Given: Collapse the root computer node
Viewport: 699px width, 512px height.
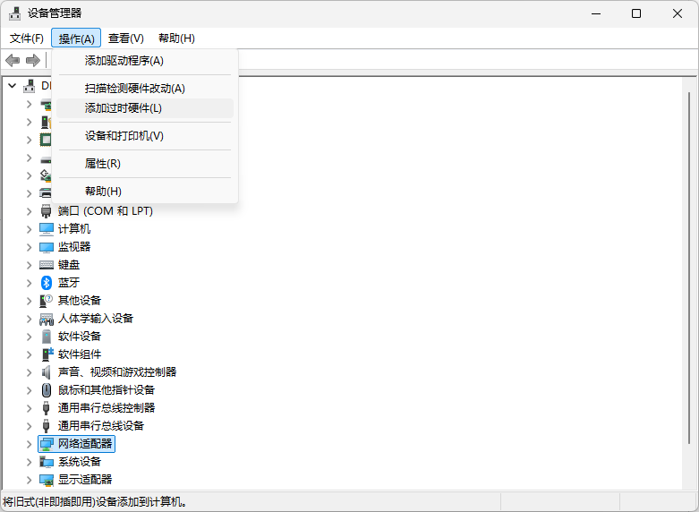Looking at the screenshot, I should (x=12, y=86).
